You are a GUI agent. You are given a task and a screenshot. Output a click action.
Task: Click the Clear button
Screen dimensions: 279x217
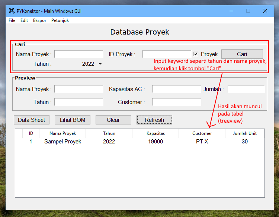(x=113, y=120)
